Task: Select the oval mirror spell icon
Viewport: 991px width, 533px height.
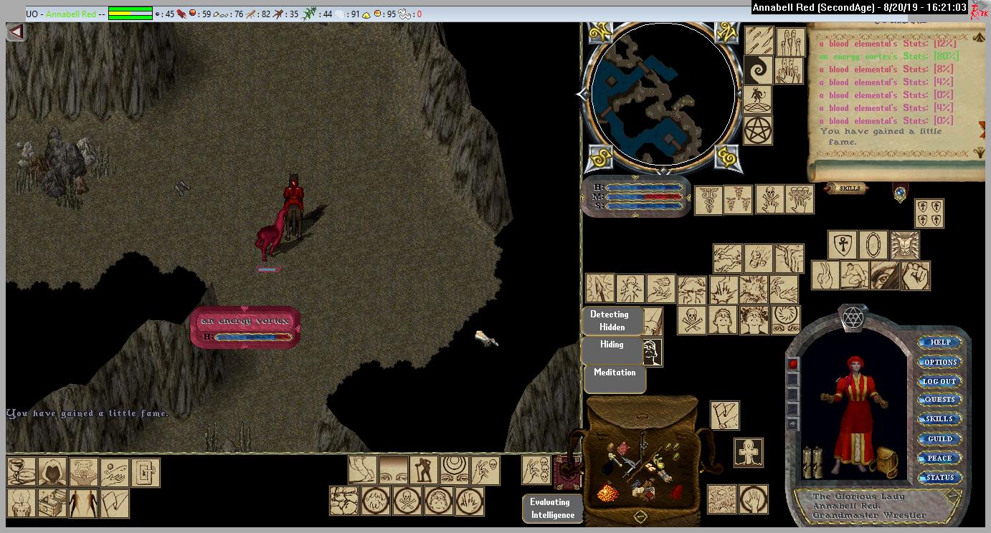Action: [x=873, y=245]
